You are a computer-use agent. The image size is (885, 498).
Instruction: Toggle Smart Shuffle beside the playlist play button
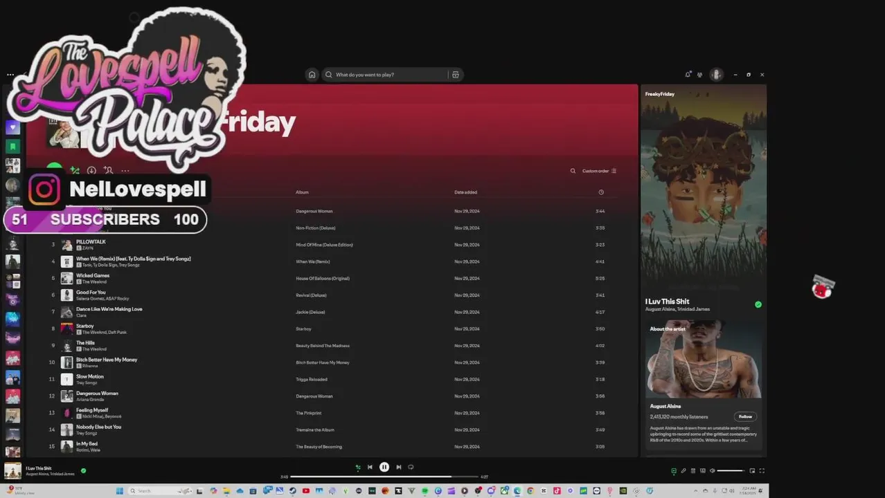(x=75, y=171)
